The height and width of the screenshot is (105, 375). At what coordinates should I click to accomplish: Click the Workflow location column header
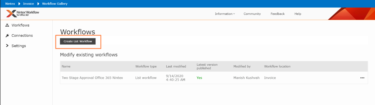tap(277, 66)
